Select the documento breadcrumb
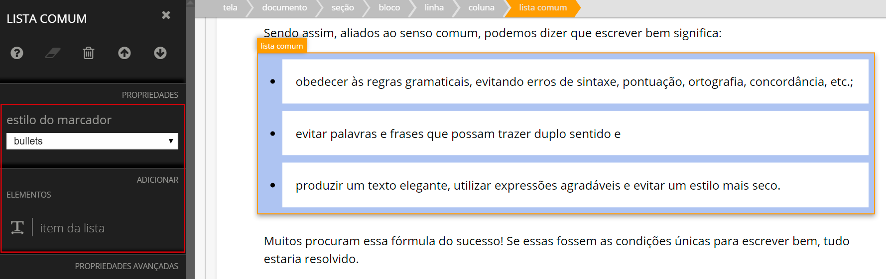Image resolution: width=886 pixels, height=279 pixels. pos(284,7)
